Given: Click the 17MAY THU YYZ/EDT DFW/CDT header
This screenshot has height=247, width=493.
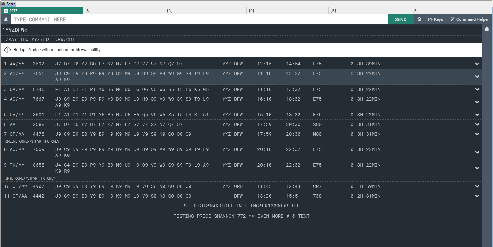Looking at the screenshot, I should (x=39, y=39).
